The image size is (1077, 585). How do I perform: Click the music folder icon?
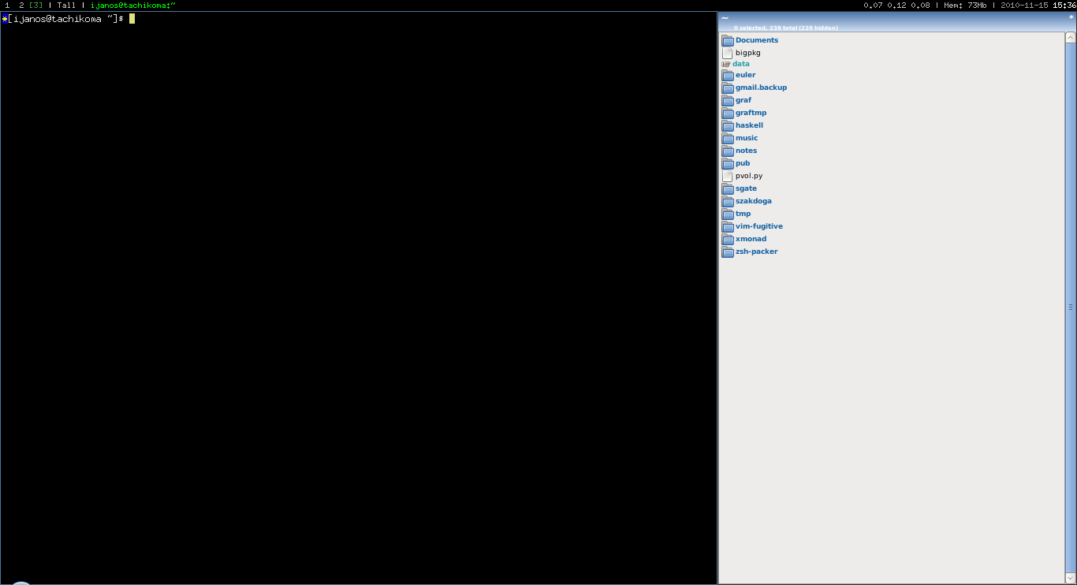[x=728, y=138]
